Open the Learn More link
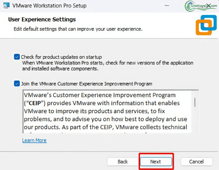Viewport: 219px width, 170px height. tap(34, 140)
